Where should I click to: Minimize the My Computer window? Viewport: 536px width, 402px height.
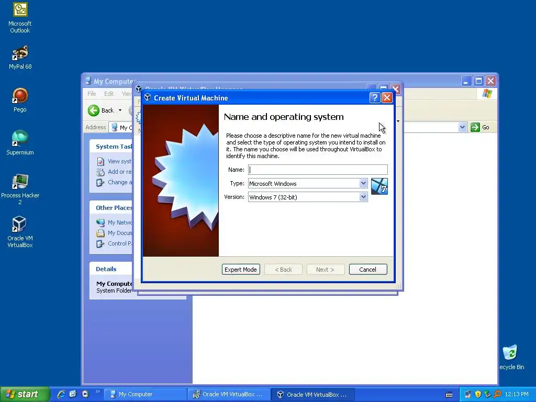[466, 81]
